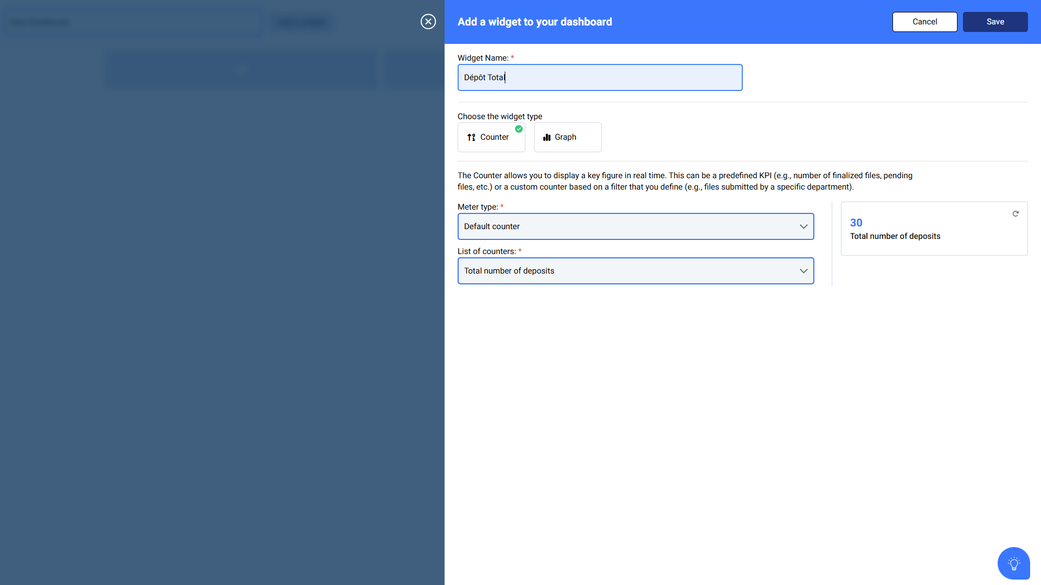Screen dimensions: 1041x585
Task: Click the green checkmark on Counter tile
Action: pyautogui.click(x=519, y=129)
